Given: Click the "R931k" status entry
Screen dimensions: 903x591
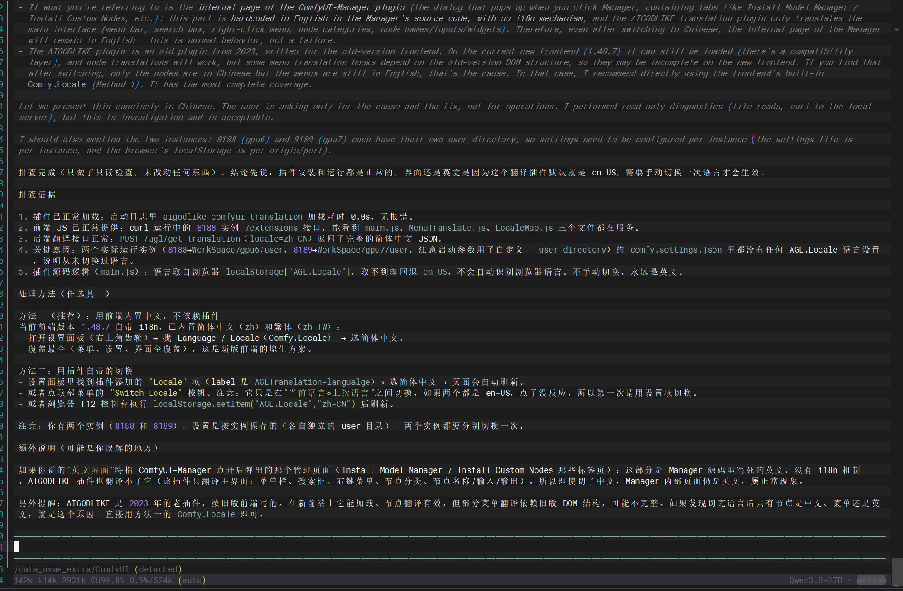Looking at the screenshot, I should click(x=74, y=580).
